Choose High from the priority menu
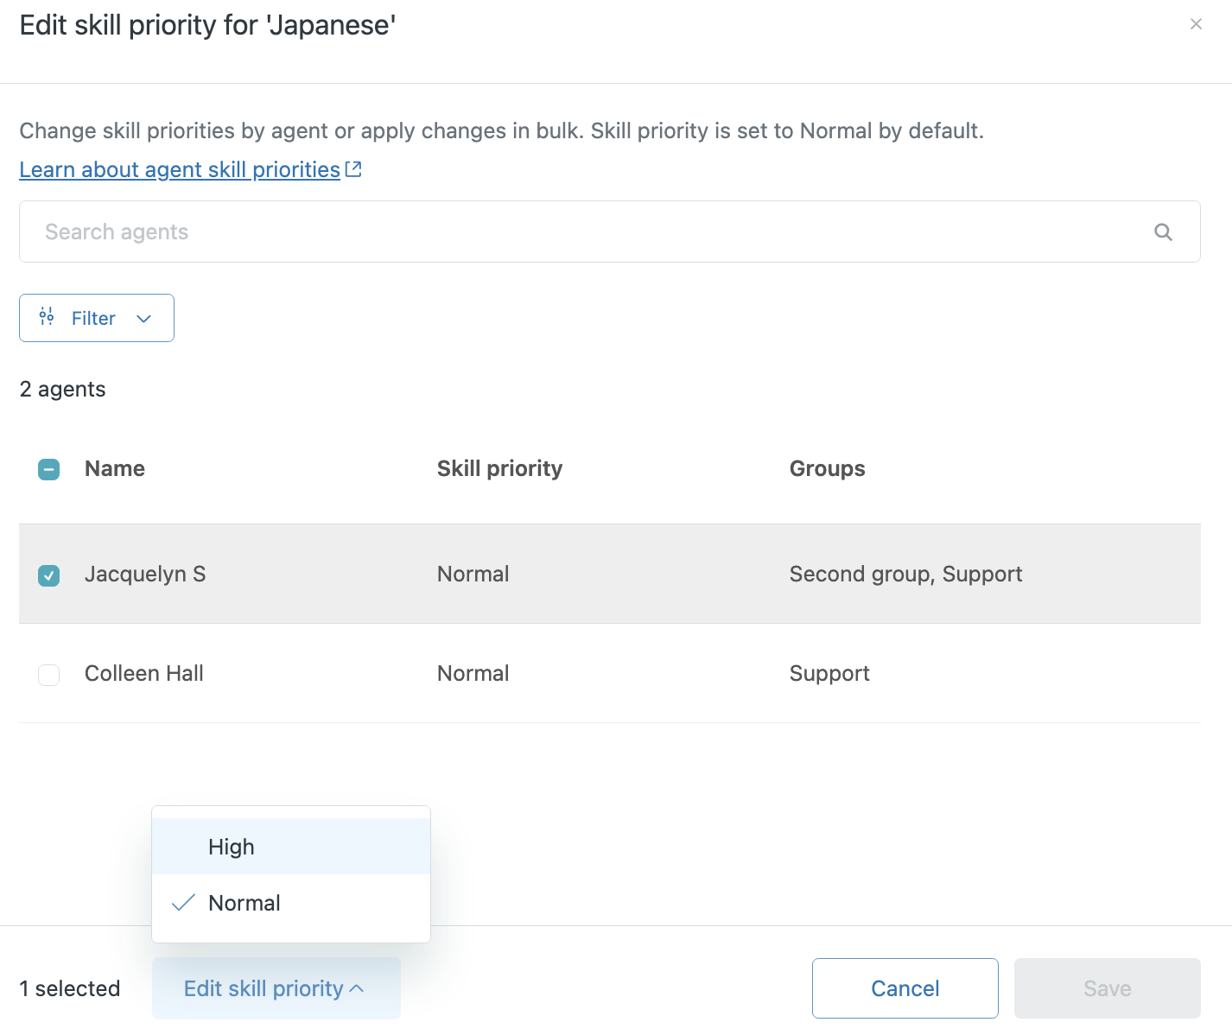Viewport: 1232px width, 1035px height. pos(232,847)
